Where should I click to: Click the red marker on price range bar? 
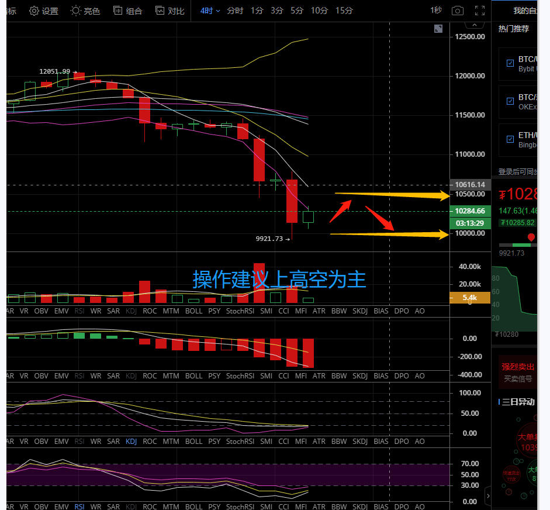click(x=531, y=237)
